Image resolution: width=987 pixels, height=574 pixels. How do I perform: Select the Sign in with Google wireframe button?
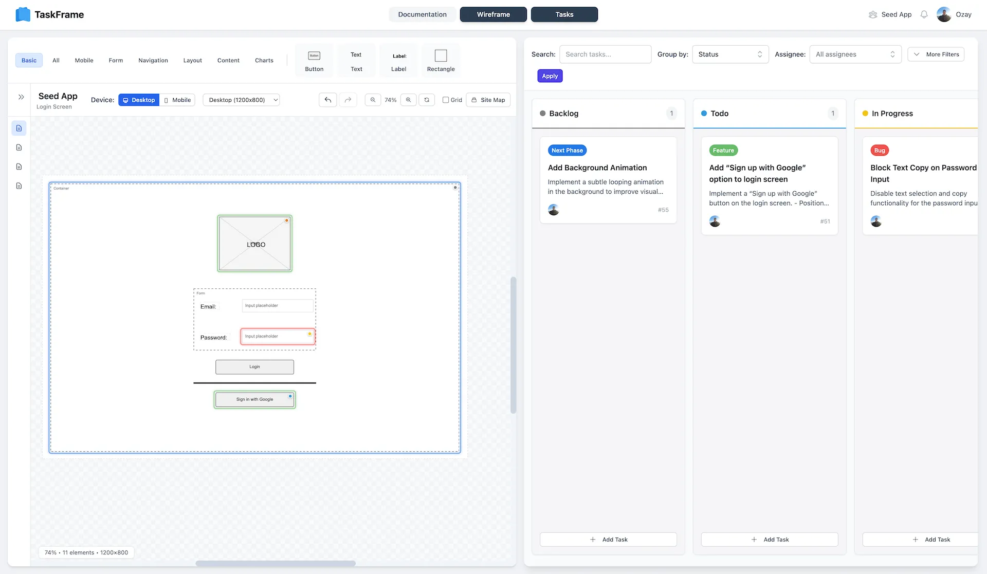(x=254, y=399)
